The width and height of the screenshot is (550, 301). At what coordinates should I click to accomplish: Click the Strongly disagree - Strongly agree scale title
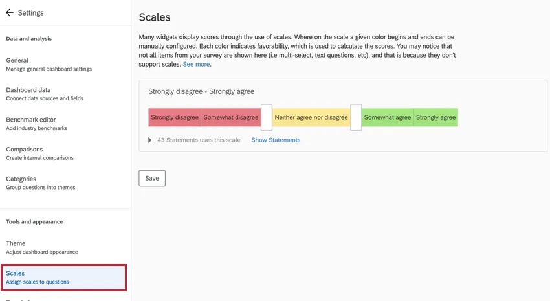pos(201,91)
